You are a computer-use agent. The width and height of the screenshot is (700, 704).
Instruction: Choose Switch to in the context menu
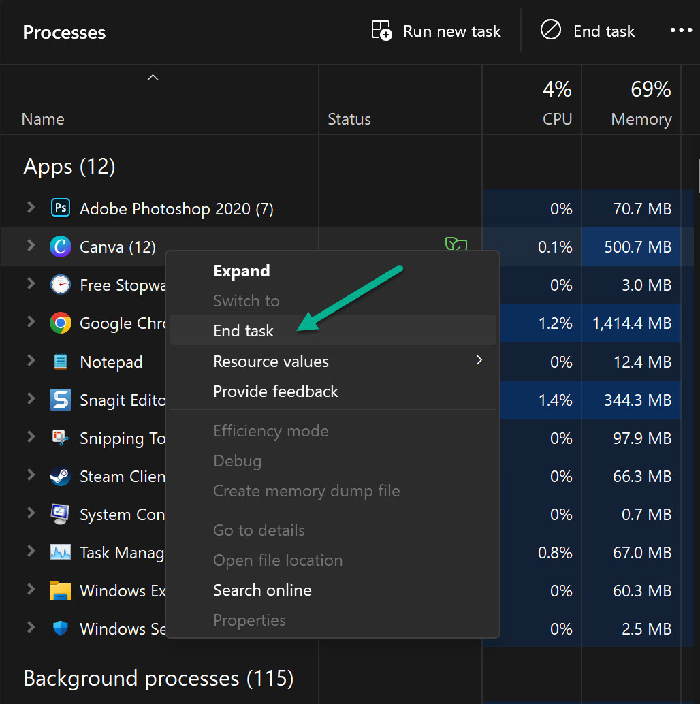click(x=333, y=301)
